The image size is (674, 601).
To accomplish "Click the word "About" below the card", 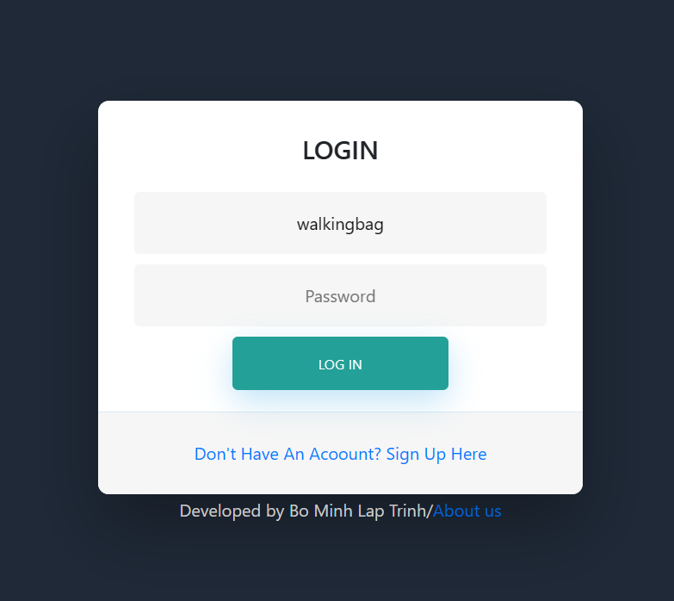I will point(456,511).
